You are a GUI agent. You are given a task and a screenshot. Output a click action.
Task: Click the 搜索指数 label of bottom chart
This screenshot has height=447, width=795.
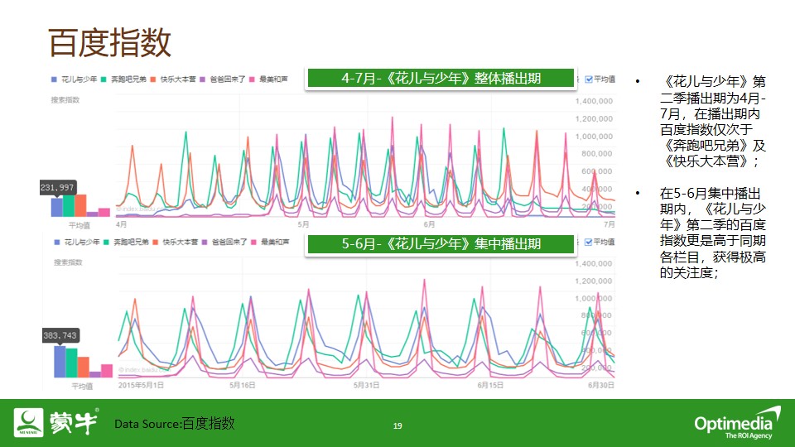[x=67, y=262]
